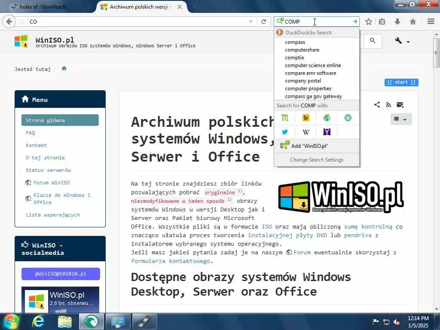
Task: Bookmark this page with the star icon
Action: (x=368, y=21)
